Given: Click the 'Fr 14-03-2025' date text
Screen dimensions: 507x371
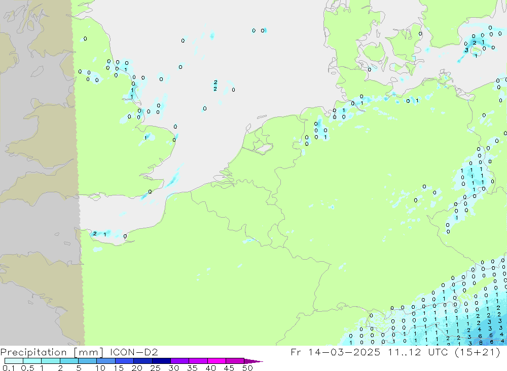Looking at the screenshot, I should tap(335, 352).
